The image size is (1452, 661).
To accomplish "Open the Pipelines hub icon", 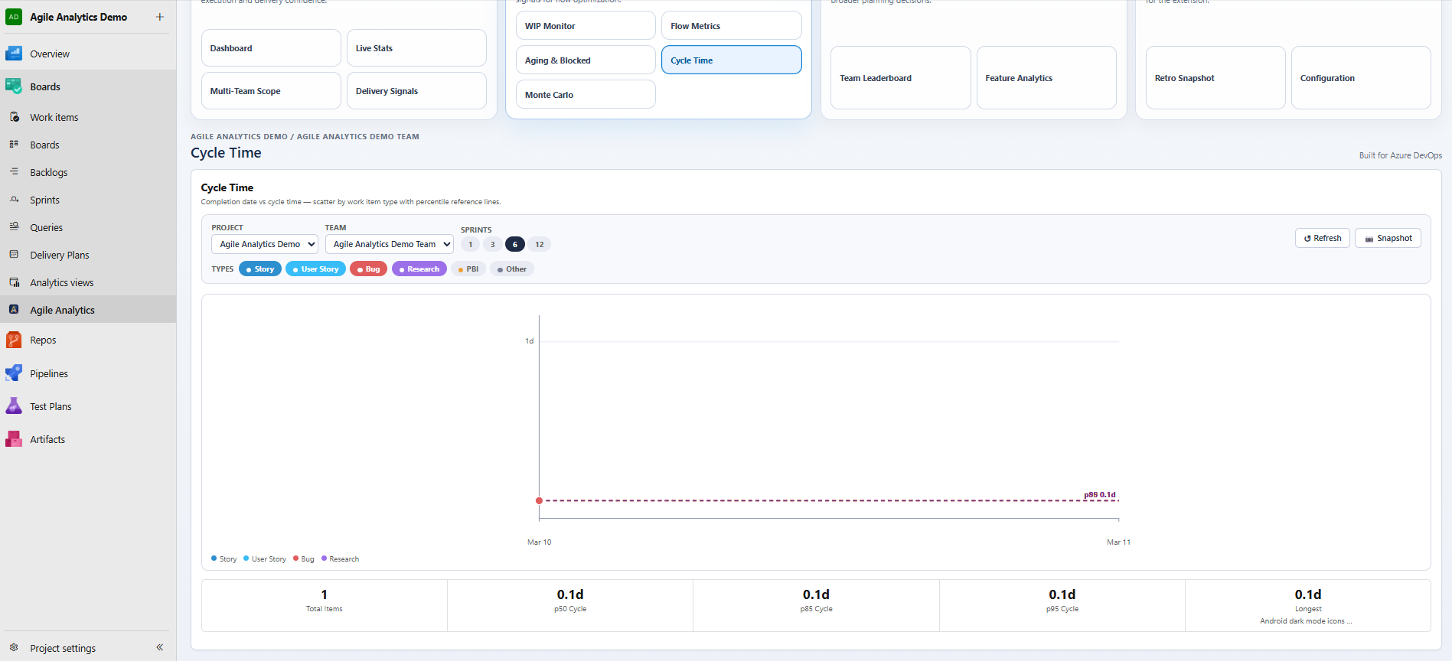I will click(x=14, y=373).
